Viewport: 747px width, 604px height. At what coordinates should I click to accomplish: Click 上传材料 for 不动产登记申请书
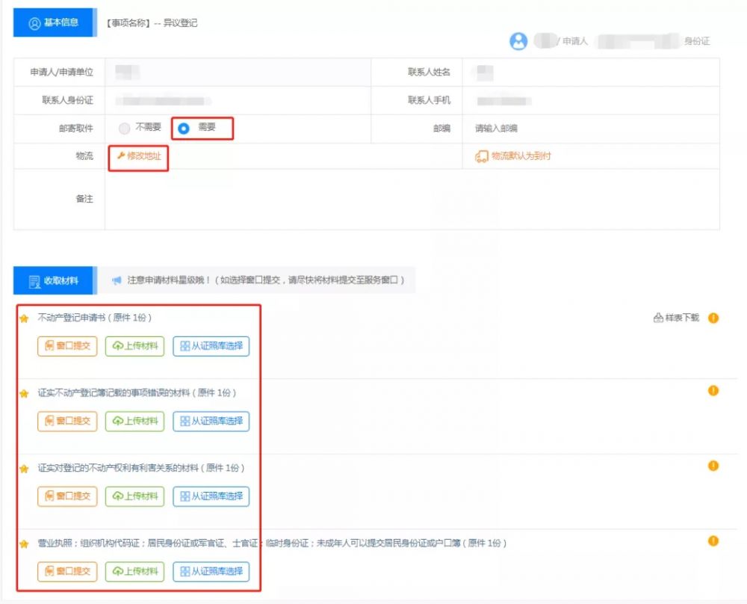point(135,346)
